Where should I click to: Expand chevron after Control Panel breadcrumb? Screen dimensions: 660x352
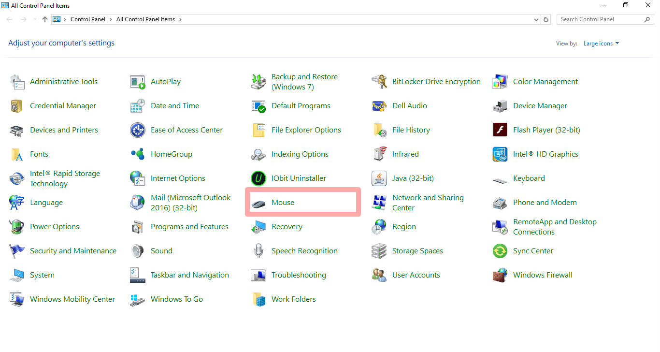tap(111, 19)
